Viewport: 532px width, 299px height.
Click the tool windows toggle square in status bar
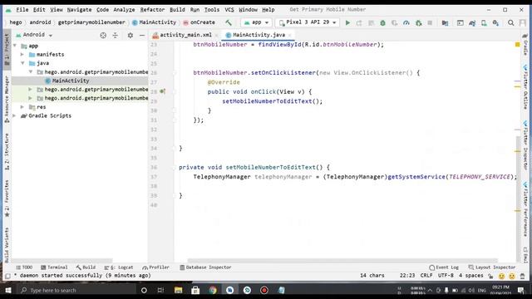7,276
